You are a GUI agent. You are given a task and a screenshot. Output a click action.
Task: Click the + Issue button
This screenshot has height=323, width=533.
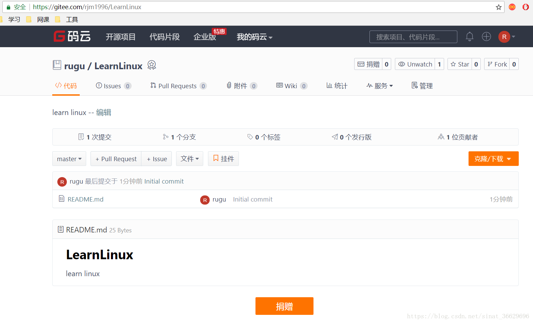pyautogui.click(x=157, y=159)
